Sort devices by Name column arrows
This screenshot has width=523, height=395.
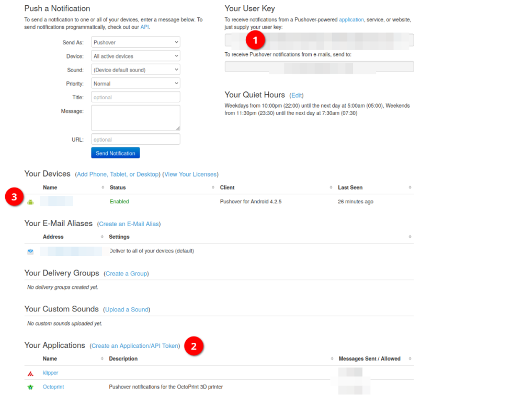pos(103,188)
